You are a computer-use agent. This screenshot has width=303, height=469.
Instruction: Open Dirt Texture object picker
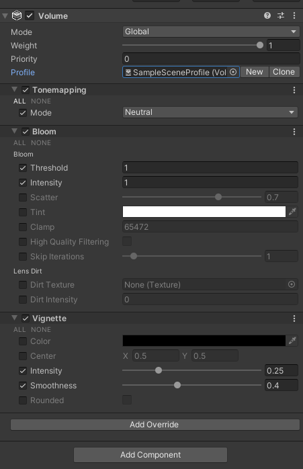(292, 284)
